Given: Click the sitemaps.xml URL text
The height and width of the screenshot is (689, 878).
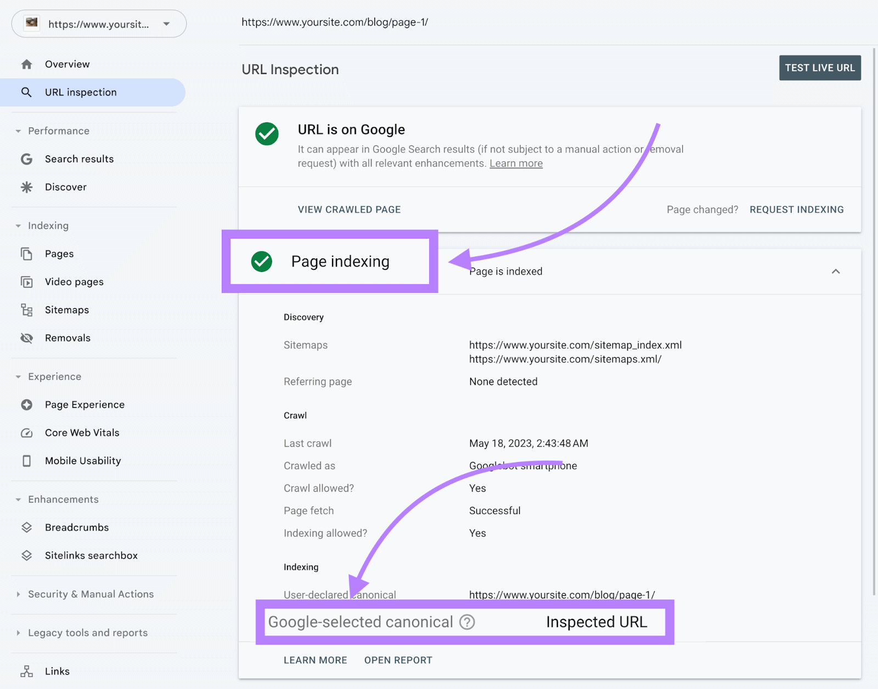Looking at the screenshot, I should pos(565,359).
